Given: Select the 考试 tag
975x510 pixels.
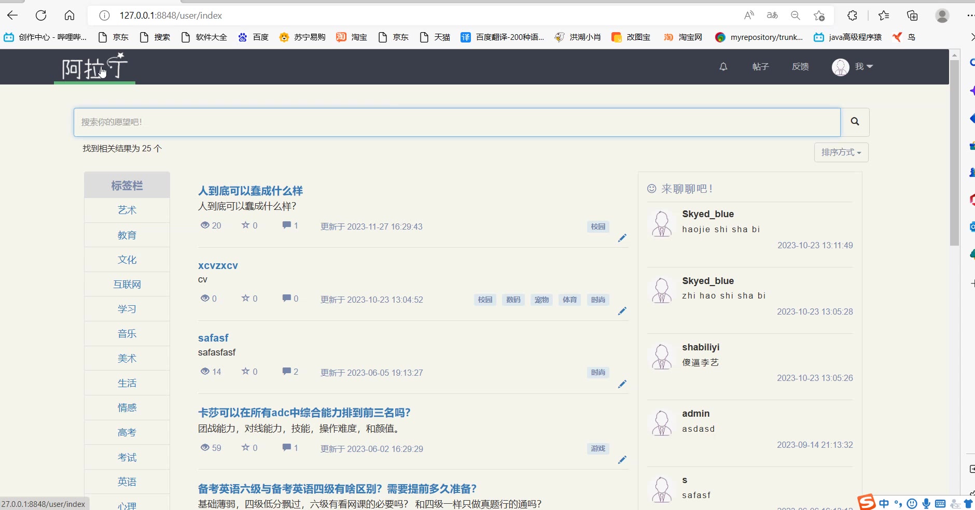Looking at the screenshot, I should coord(127,457).
